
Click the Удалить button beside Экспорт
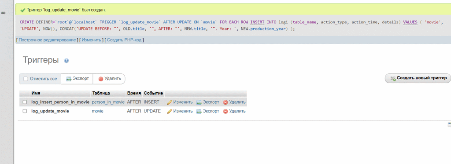coord(109,79)
